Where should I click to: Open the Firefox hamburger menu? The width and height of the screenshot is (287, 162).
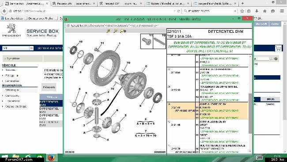[x=282, y=11]
